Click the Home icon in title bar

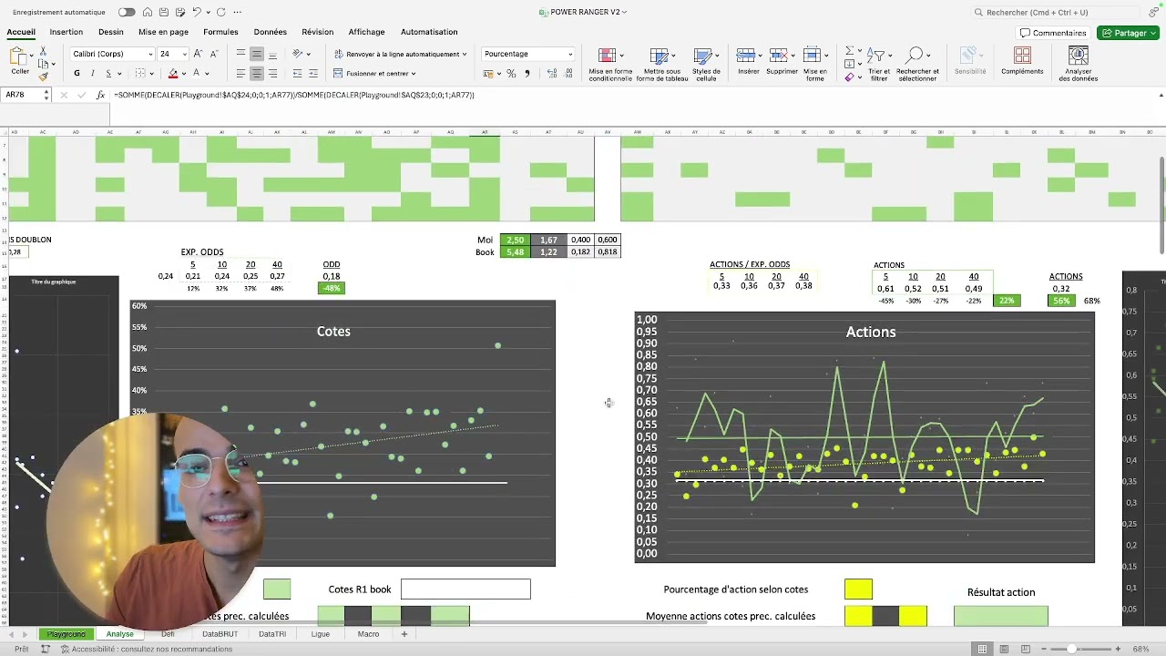pos(149,12)
